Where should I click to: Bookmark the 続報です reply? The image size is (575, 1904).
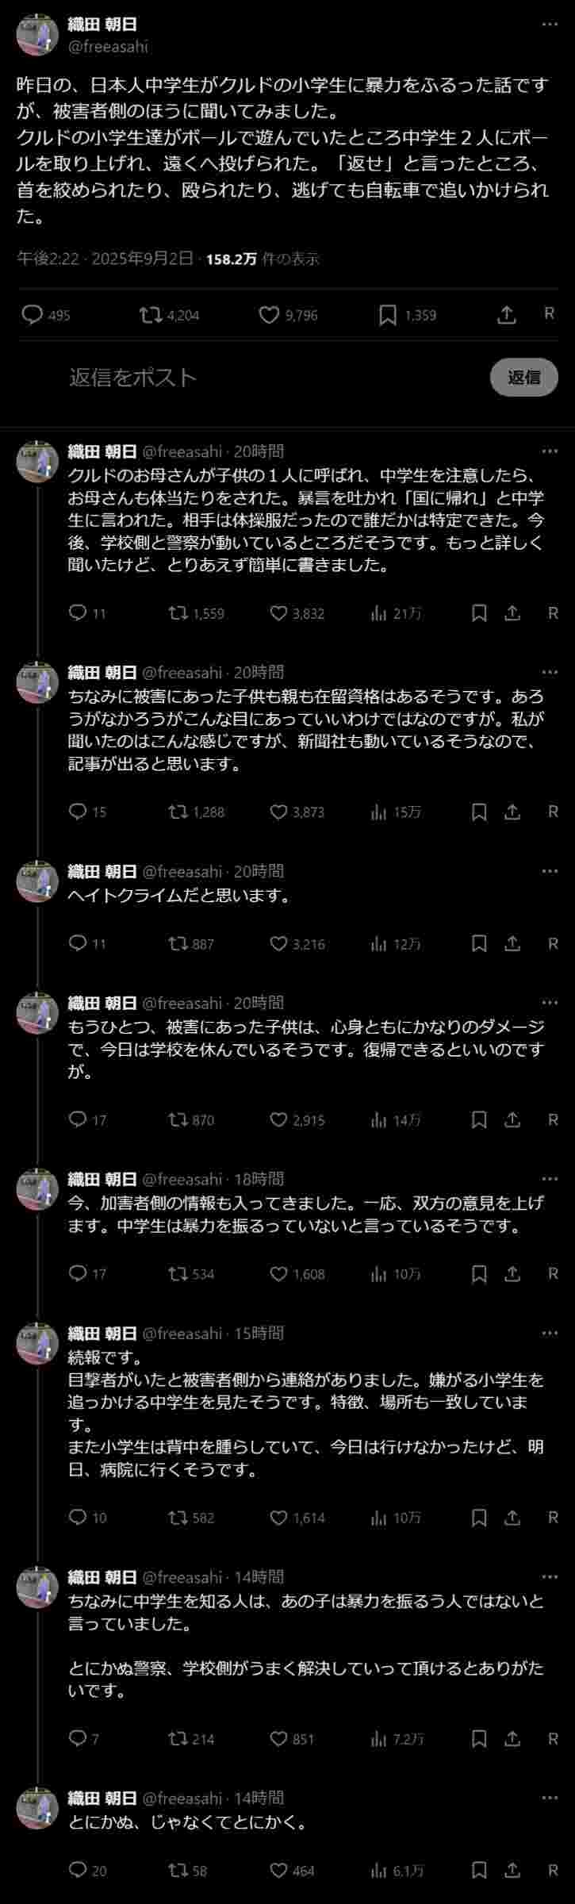(x=479, y=1517)
